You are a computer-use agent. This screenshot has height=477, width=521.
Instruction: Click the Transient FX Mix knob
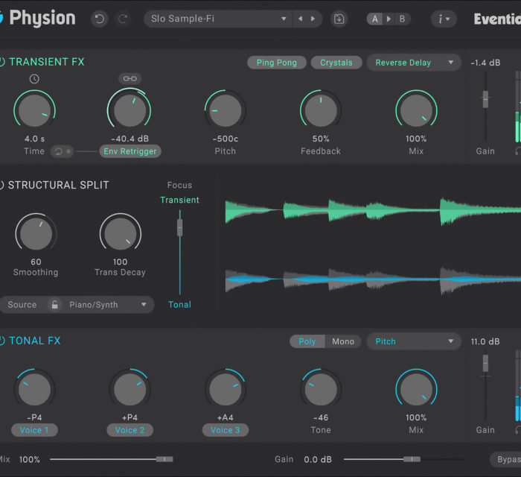[416, 110]
